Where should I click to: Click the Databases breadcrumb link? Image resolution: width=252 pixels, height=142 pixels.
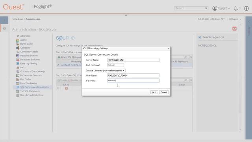19,19
